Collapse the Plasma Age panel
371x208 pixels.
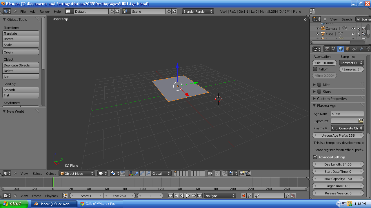(x=314, y=105)
